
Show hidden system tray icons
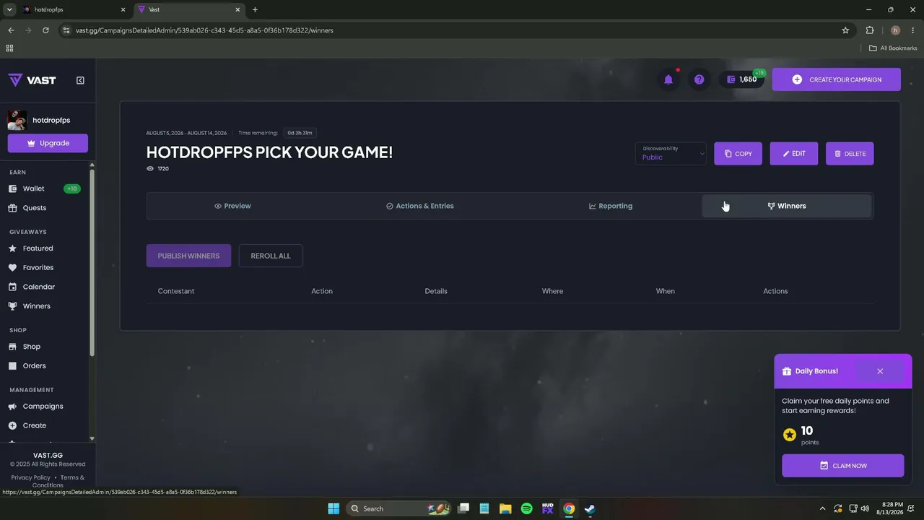point(822,508)
